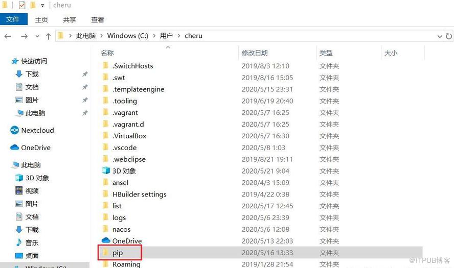Viewport: 455px width, 268px height.
Task: Sort by the 大小 column header
Action: tap(391, 53)
